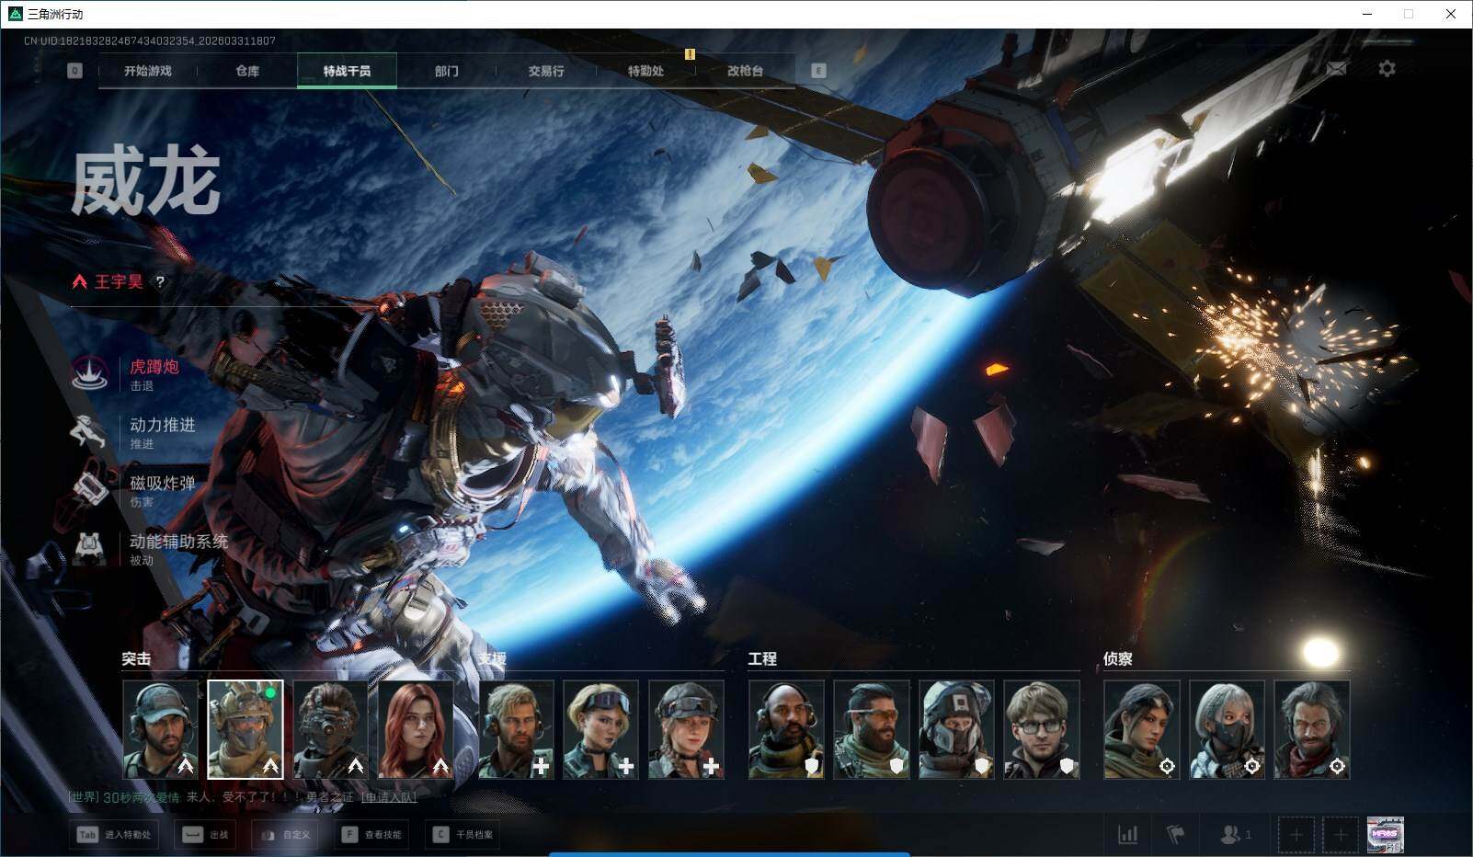Select the gray-bearded Recon operator with scarf

tap(1312, 729)
